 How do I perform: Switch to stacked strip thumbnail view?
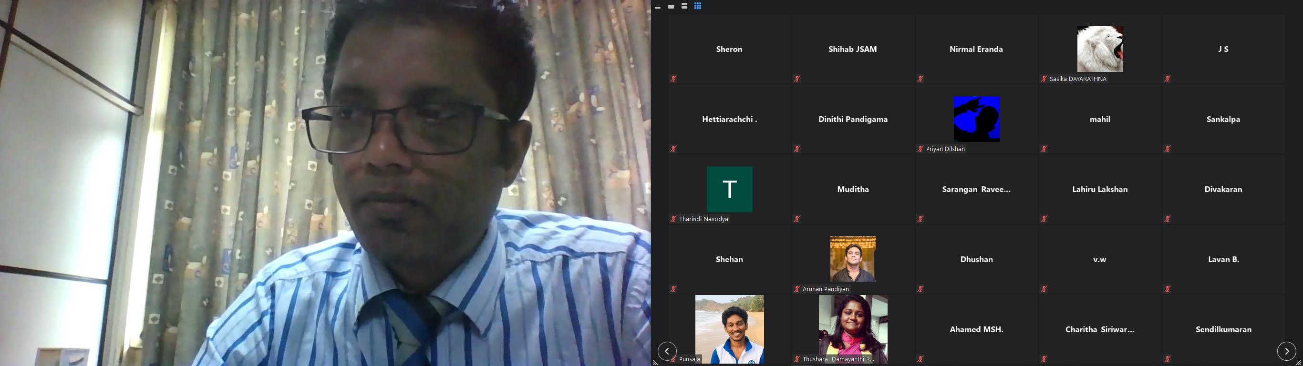pyautogui.click(x=684, y=6)
